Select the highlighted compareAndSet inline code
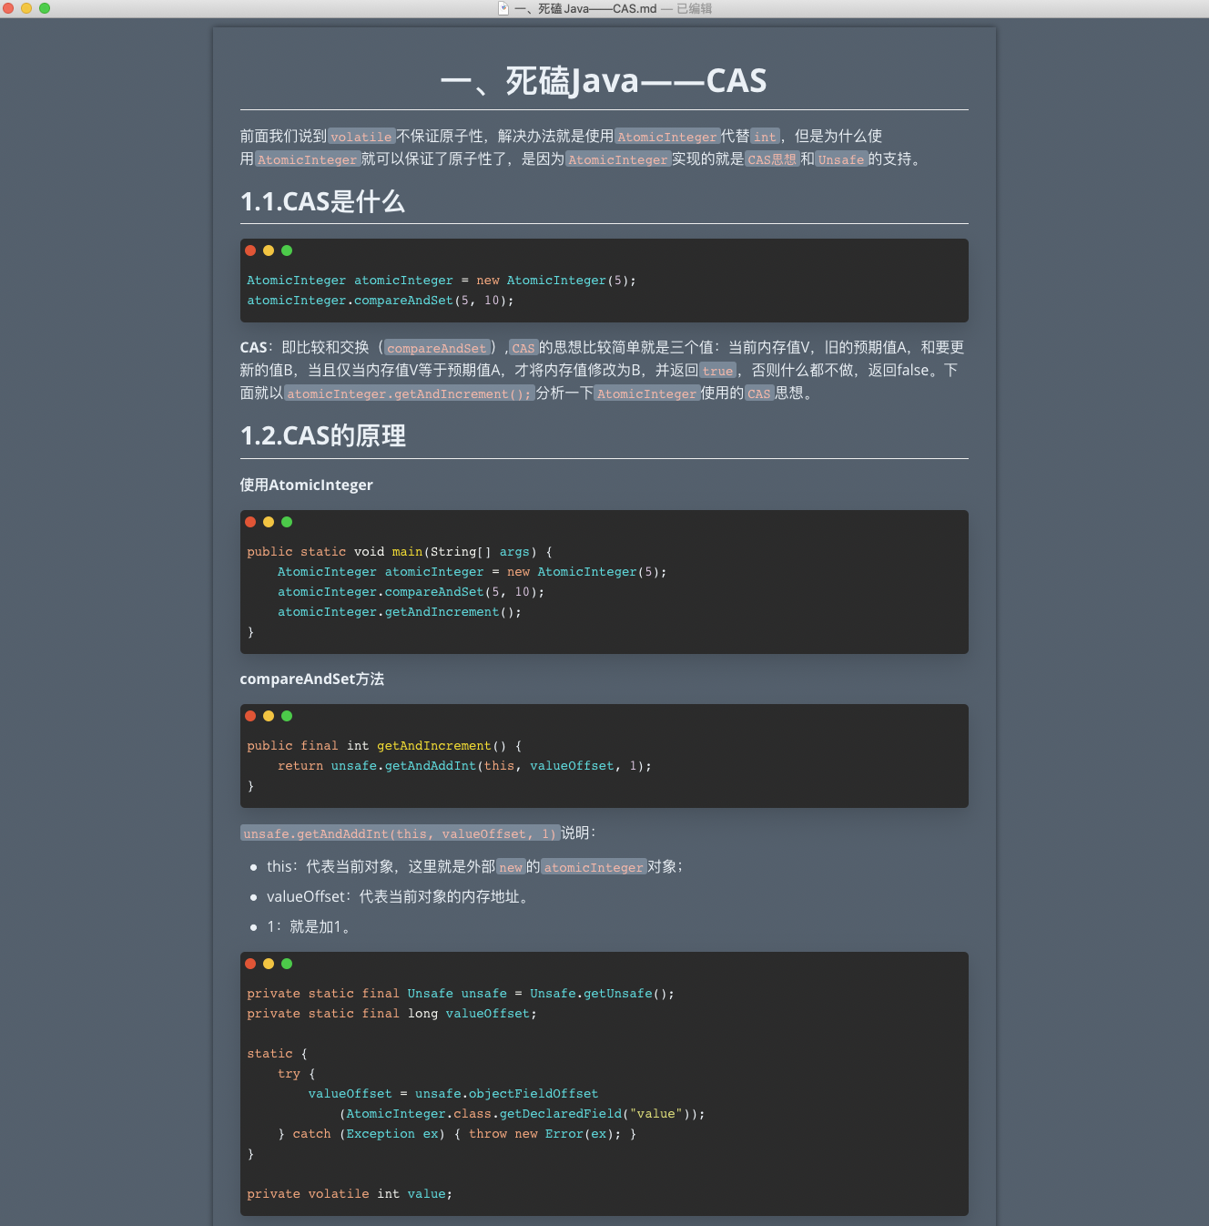1209x1226 pixels. coord(436,348)
